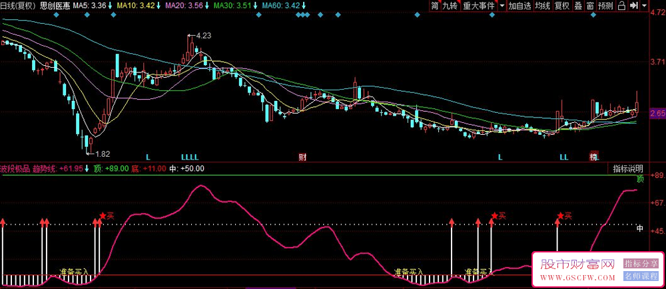Click the MA5: 3.36 value
The image size is (666, 289).
coord(89,6)
